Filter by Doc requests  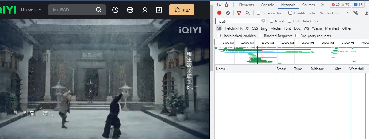(x=297, y=28)
